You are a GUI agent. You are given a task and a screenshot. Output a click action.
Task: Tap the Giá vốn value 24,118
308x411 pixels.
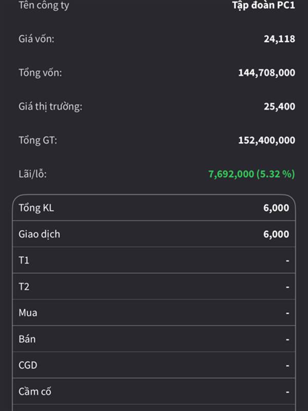pos(279,39)
